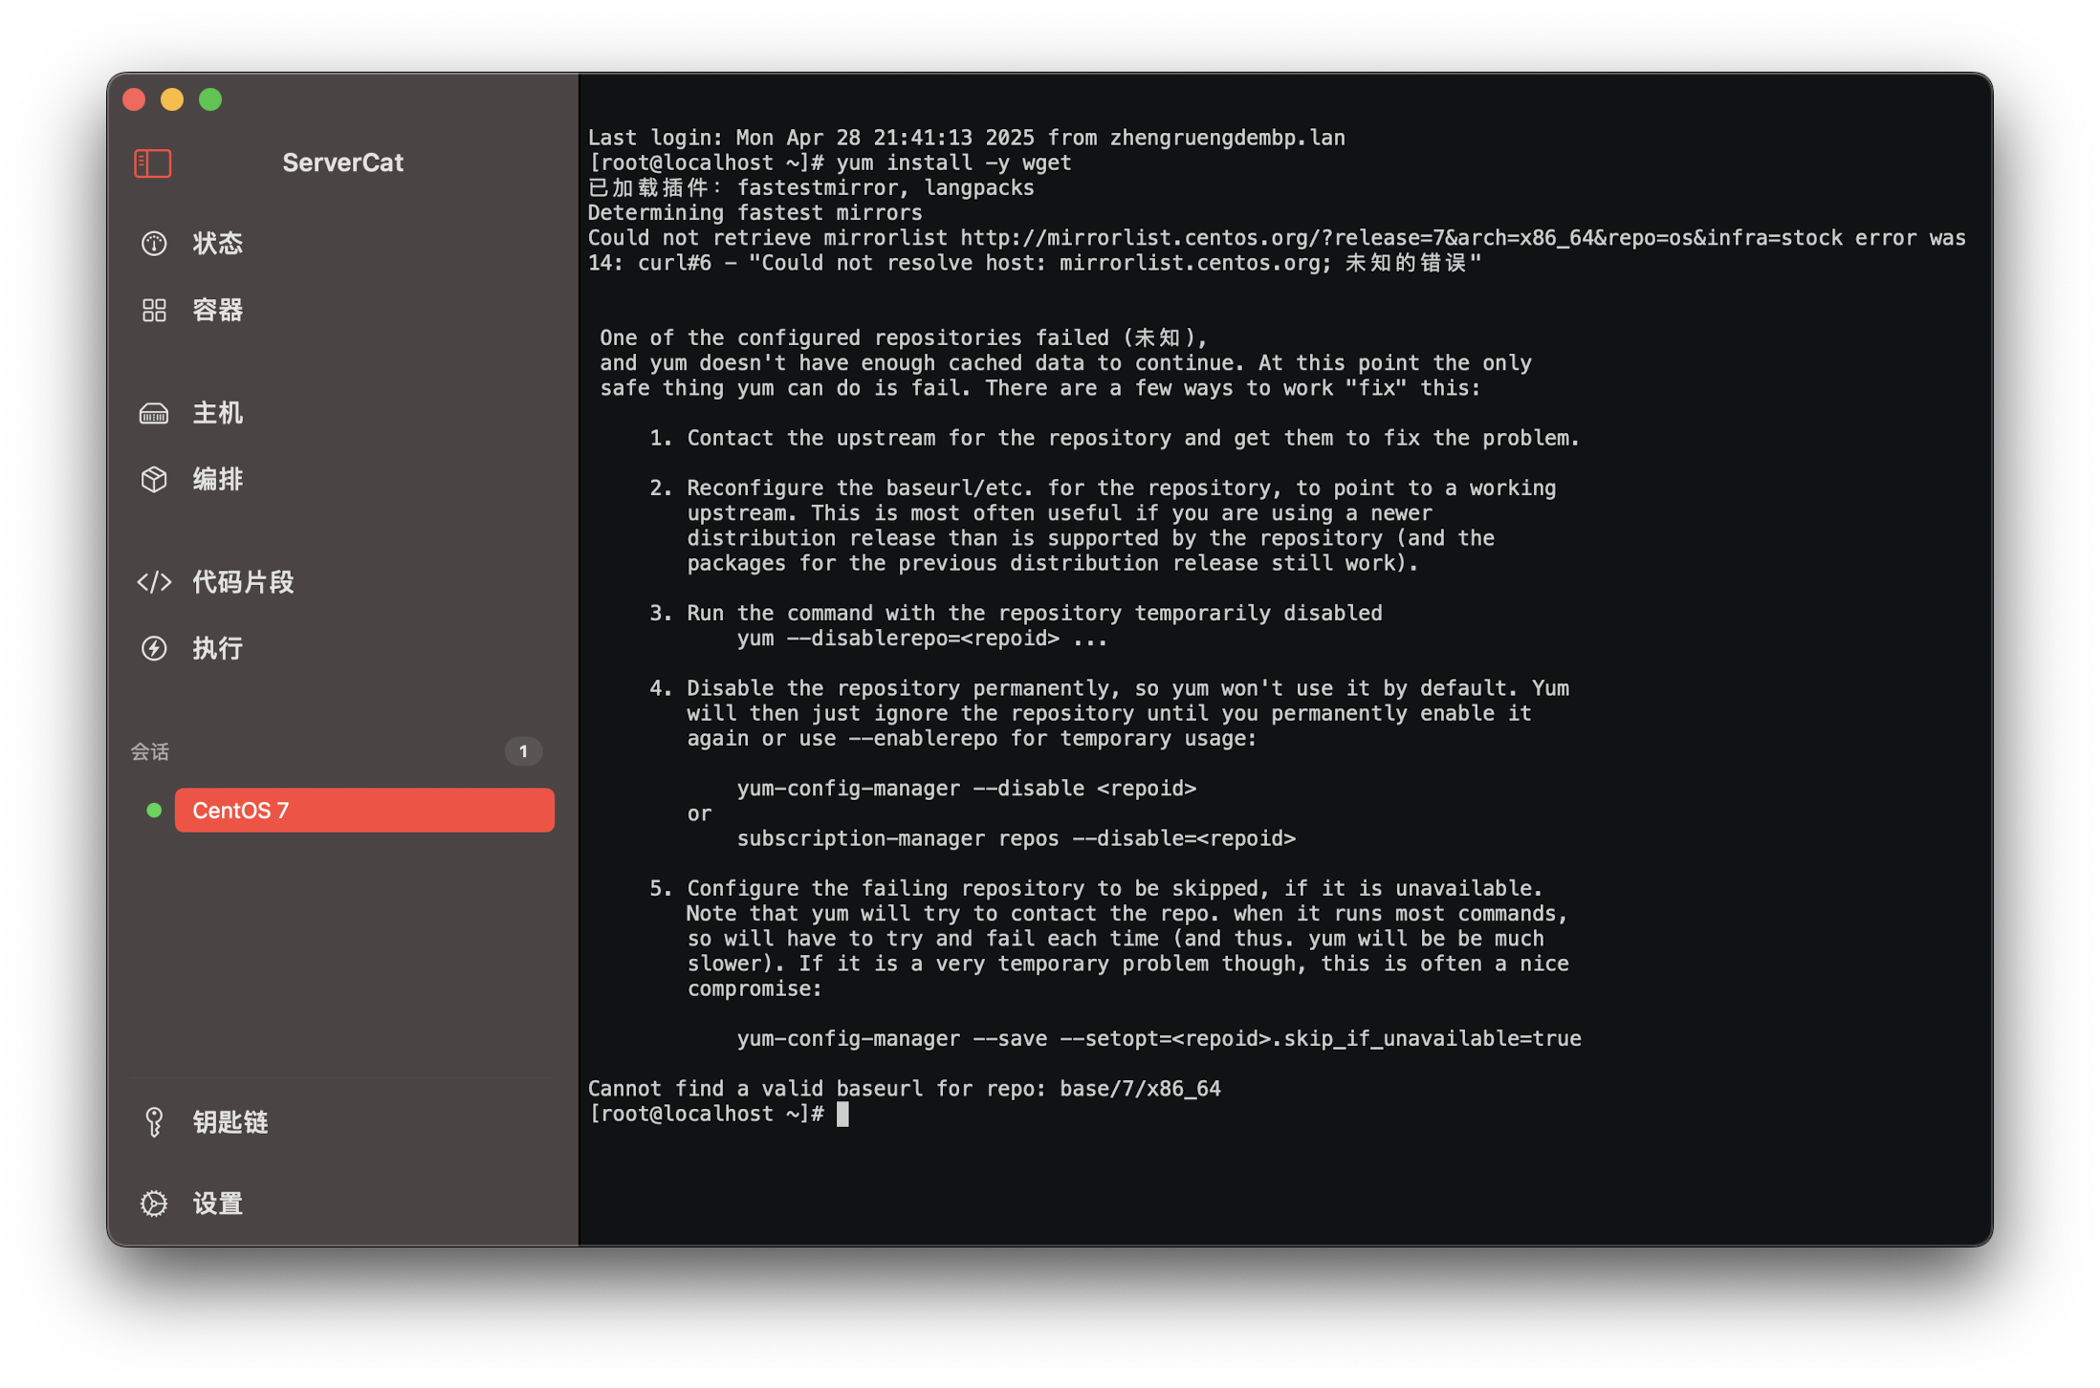The height and width of the screenshot is (1388, 2100).
Task: Open the 状态 status page
Action: 218,244
